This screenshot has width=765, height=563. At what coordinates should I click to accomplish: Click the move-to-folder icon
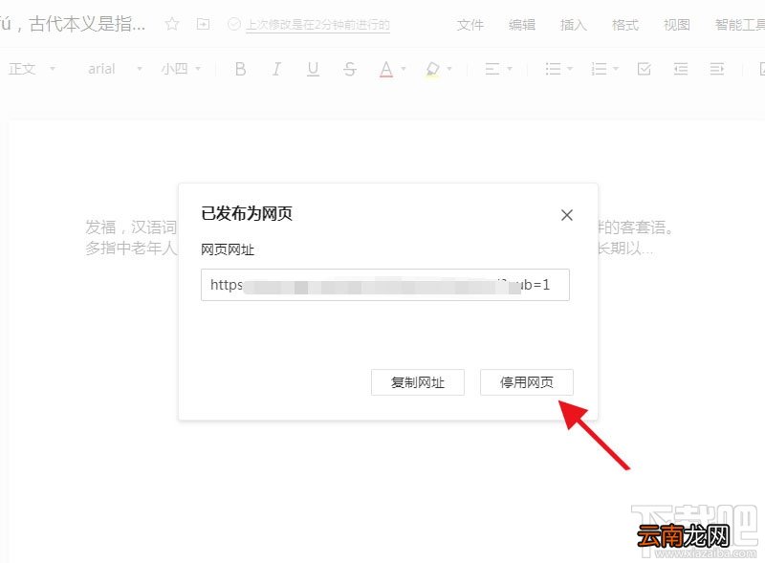click(203, 23)
